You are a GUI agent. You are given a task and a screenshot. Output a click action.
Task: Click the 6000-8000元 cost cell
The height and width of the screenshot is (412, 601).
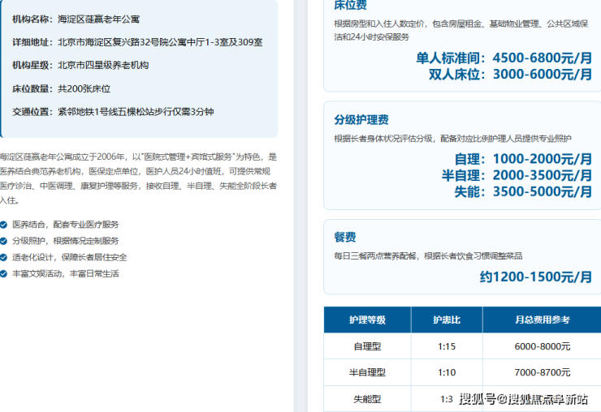tap(542, 346)
